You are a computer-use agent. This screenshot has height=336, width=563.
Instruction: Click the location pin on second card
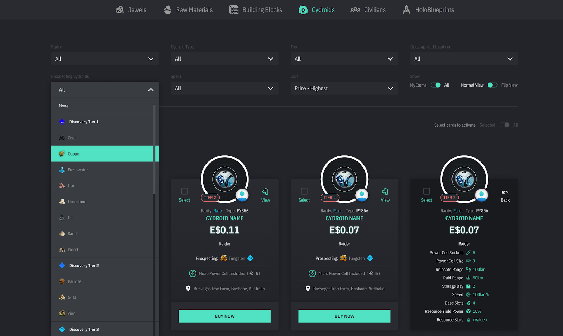308,289
